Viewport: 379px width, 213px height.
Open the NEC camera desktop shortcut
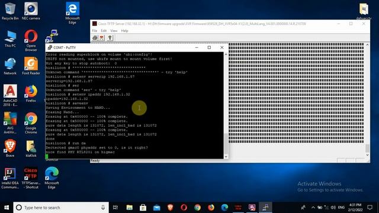click(31, 11)
